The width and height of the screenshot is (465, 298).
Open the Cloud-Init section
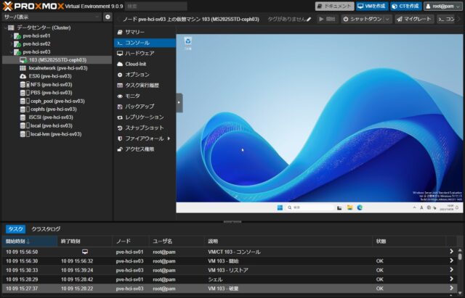coord(138,64)
